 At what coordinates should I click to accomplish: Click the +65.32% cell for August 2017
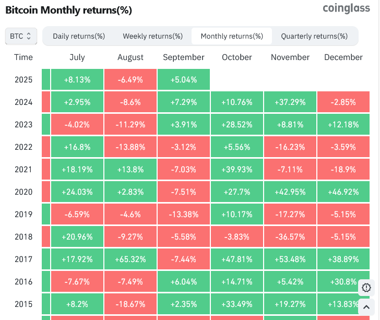point(130,259)
